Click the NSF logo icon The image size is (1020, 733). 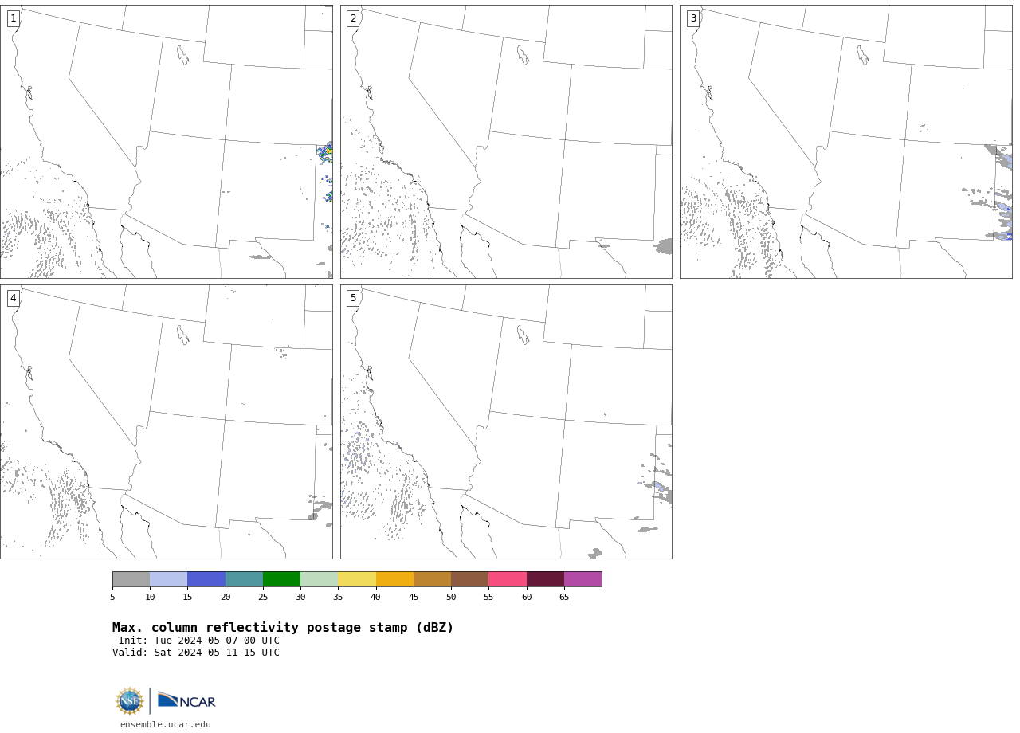[x=129, y=701]
